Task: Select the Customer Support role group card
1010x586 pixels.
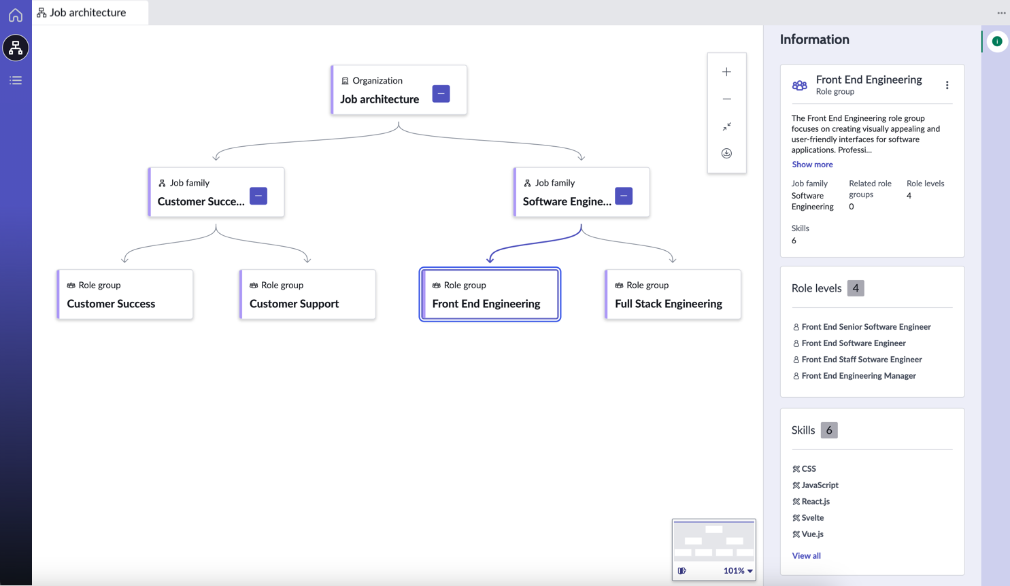Action: click(x=308, y=294)
